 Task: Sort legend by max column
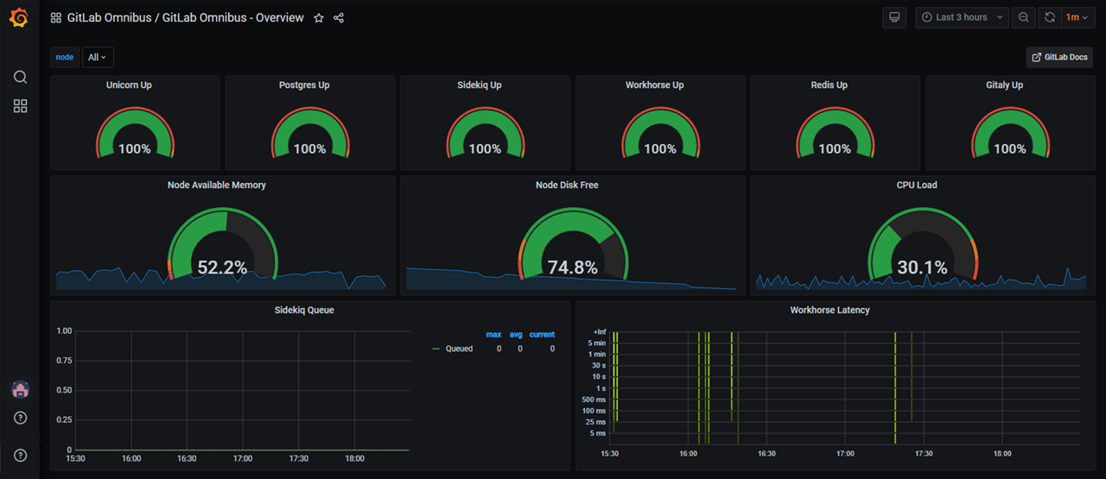click(493, 334)
